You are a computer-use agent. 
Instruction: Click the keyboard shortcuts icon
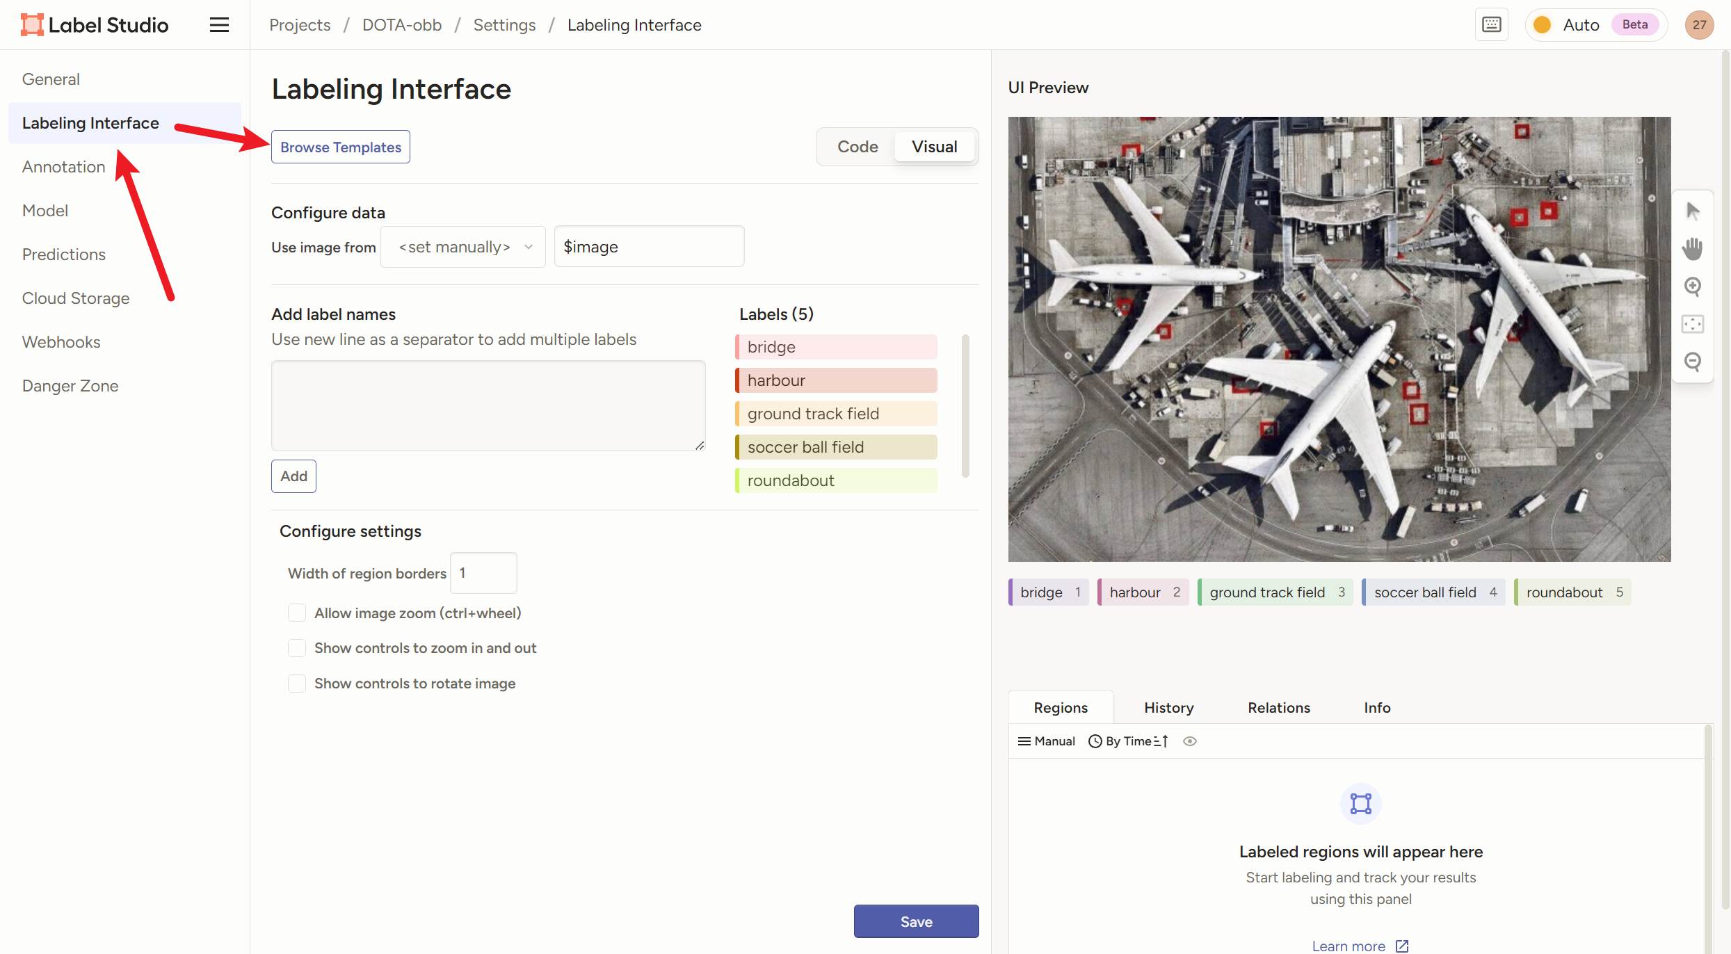coord(1491,25)
